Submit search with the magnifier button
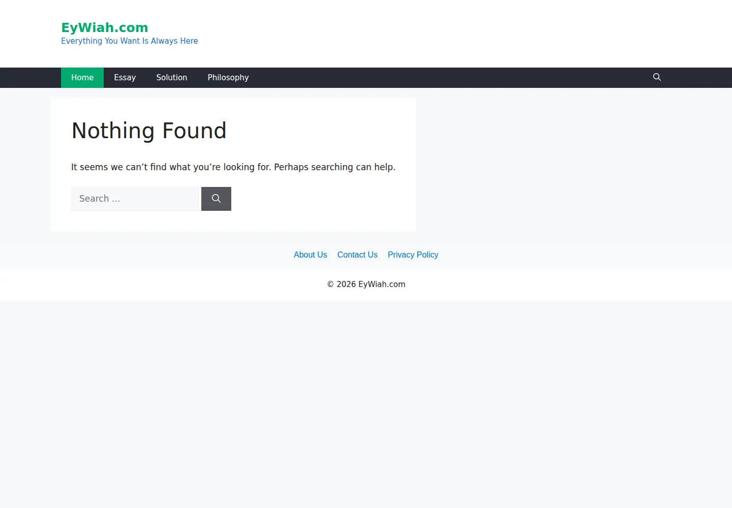 coord(216,199)
